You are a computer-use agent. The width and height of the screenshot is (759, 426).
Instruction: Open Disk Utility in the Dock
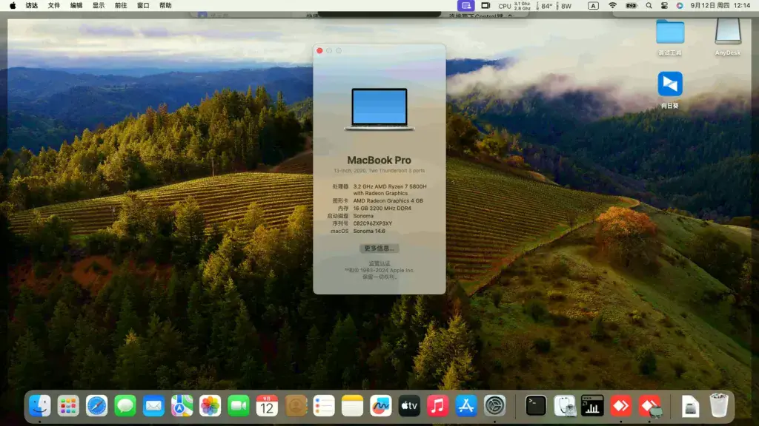564,406
